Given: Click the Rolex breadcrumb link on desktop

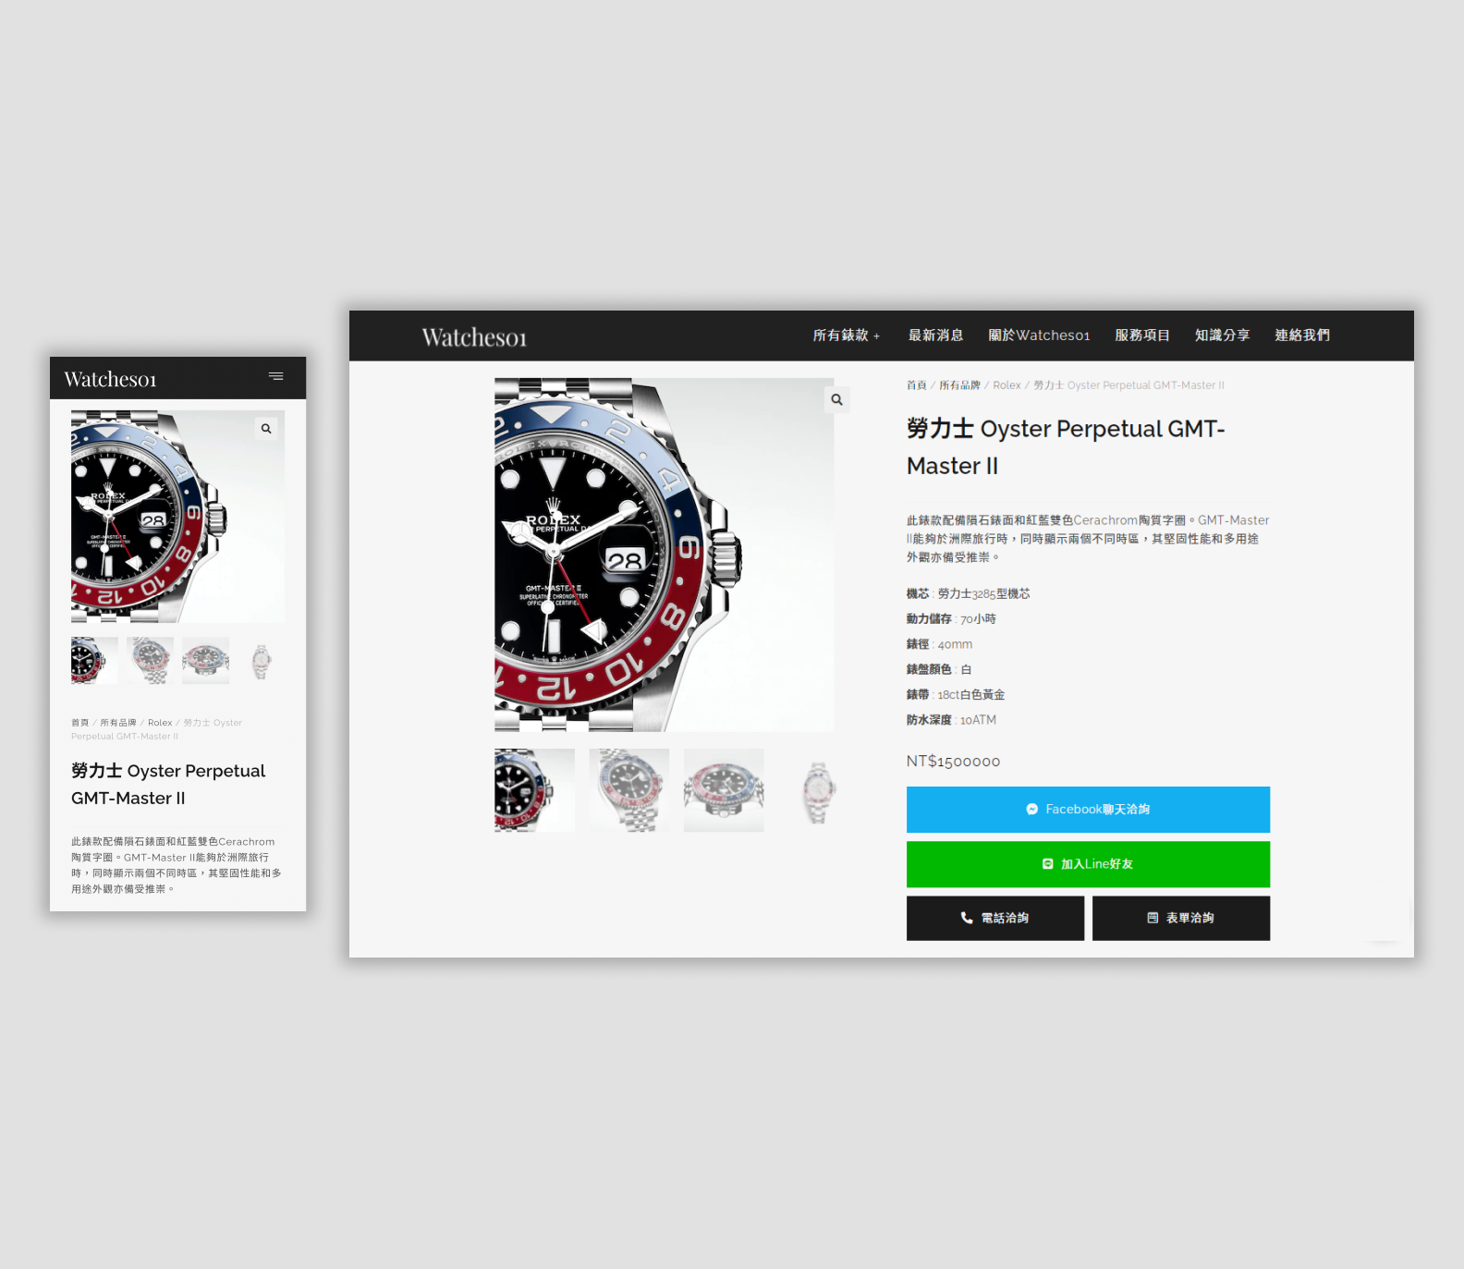Looking at the screenshot, I should [x=1006, y=385].
